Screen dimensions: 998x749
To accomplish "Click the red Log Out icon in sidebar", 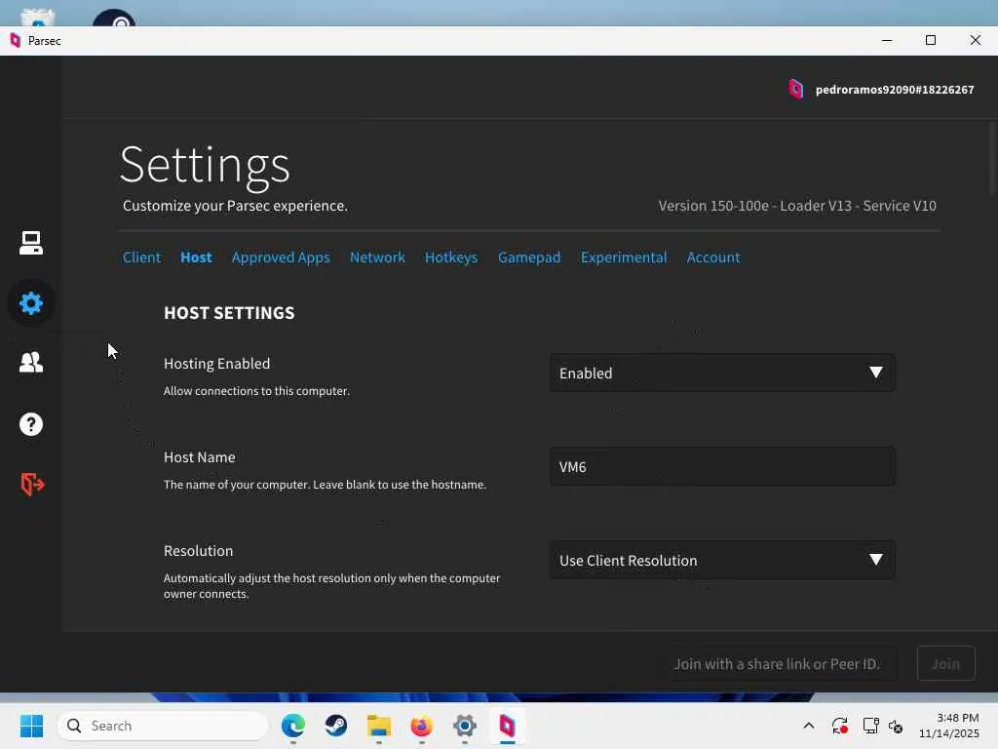I will coord(32,484).
